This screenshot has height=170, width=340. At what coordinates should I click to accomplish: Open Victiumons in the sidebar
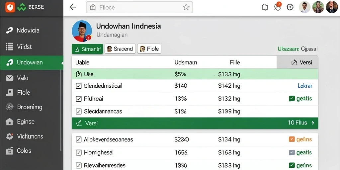pyautogui.click(x=32, y=136)
